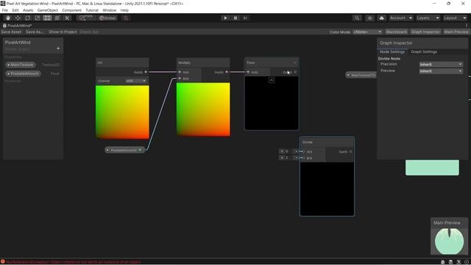Click Divide node Out output port
The height and width of the screenshot is (265, 471).
(350, 152)
